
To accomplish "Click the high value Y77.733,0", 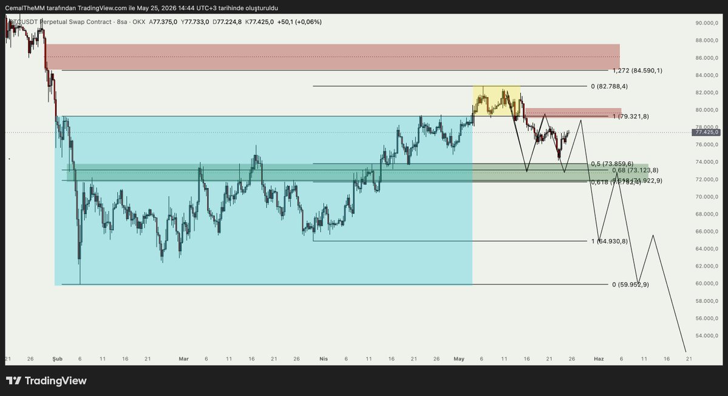I will (x=195, y=22).
